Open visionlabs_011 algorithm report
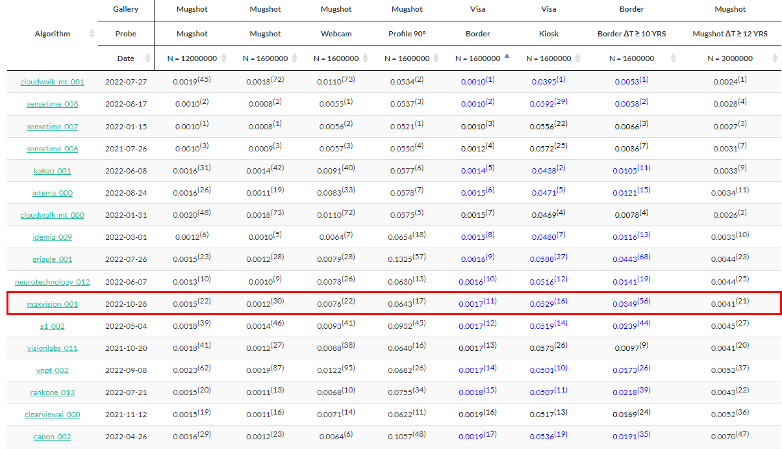The height and width of the screenshot is (449, 782). pos(52,348)
